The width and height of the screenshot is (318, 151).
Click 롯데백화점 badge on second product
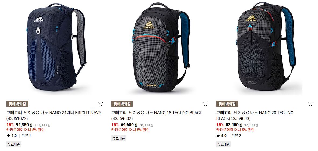122,104
